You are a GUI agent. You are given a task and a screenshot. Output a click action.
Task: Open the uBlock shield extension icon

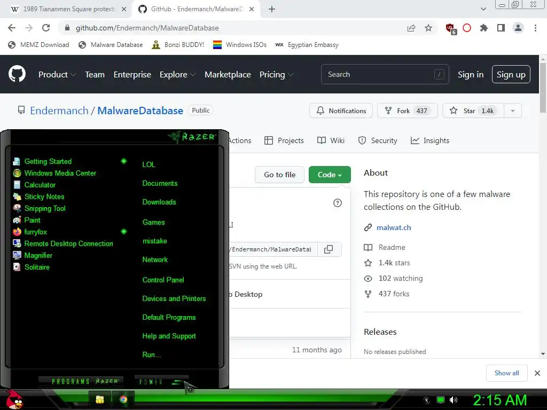pyautogui.click(x=451, y=29)
